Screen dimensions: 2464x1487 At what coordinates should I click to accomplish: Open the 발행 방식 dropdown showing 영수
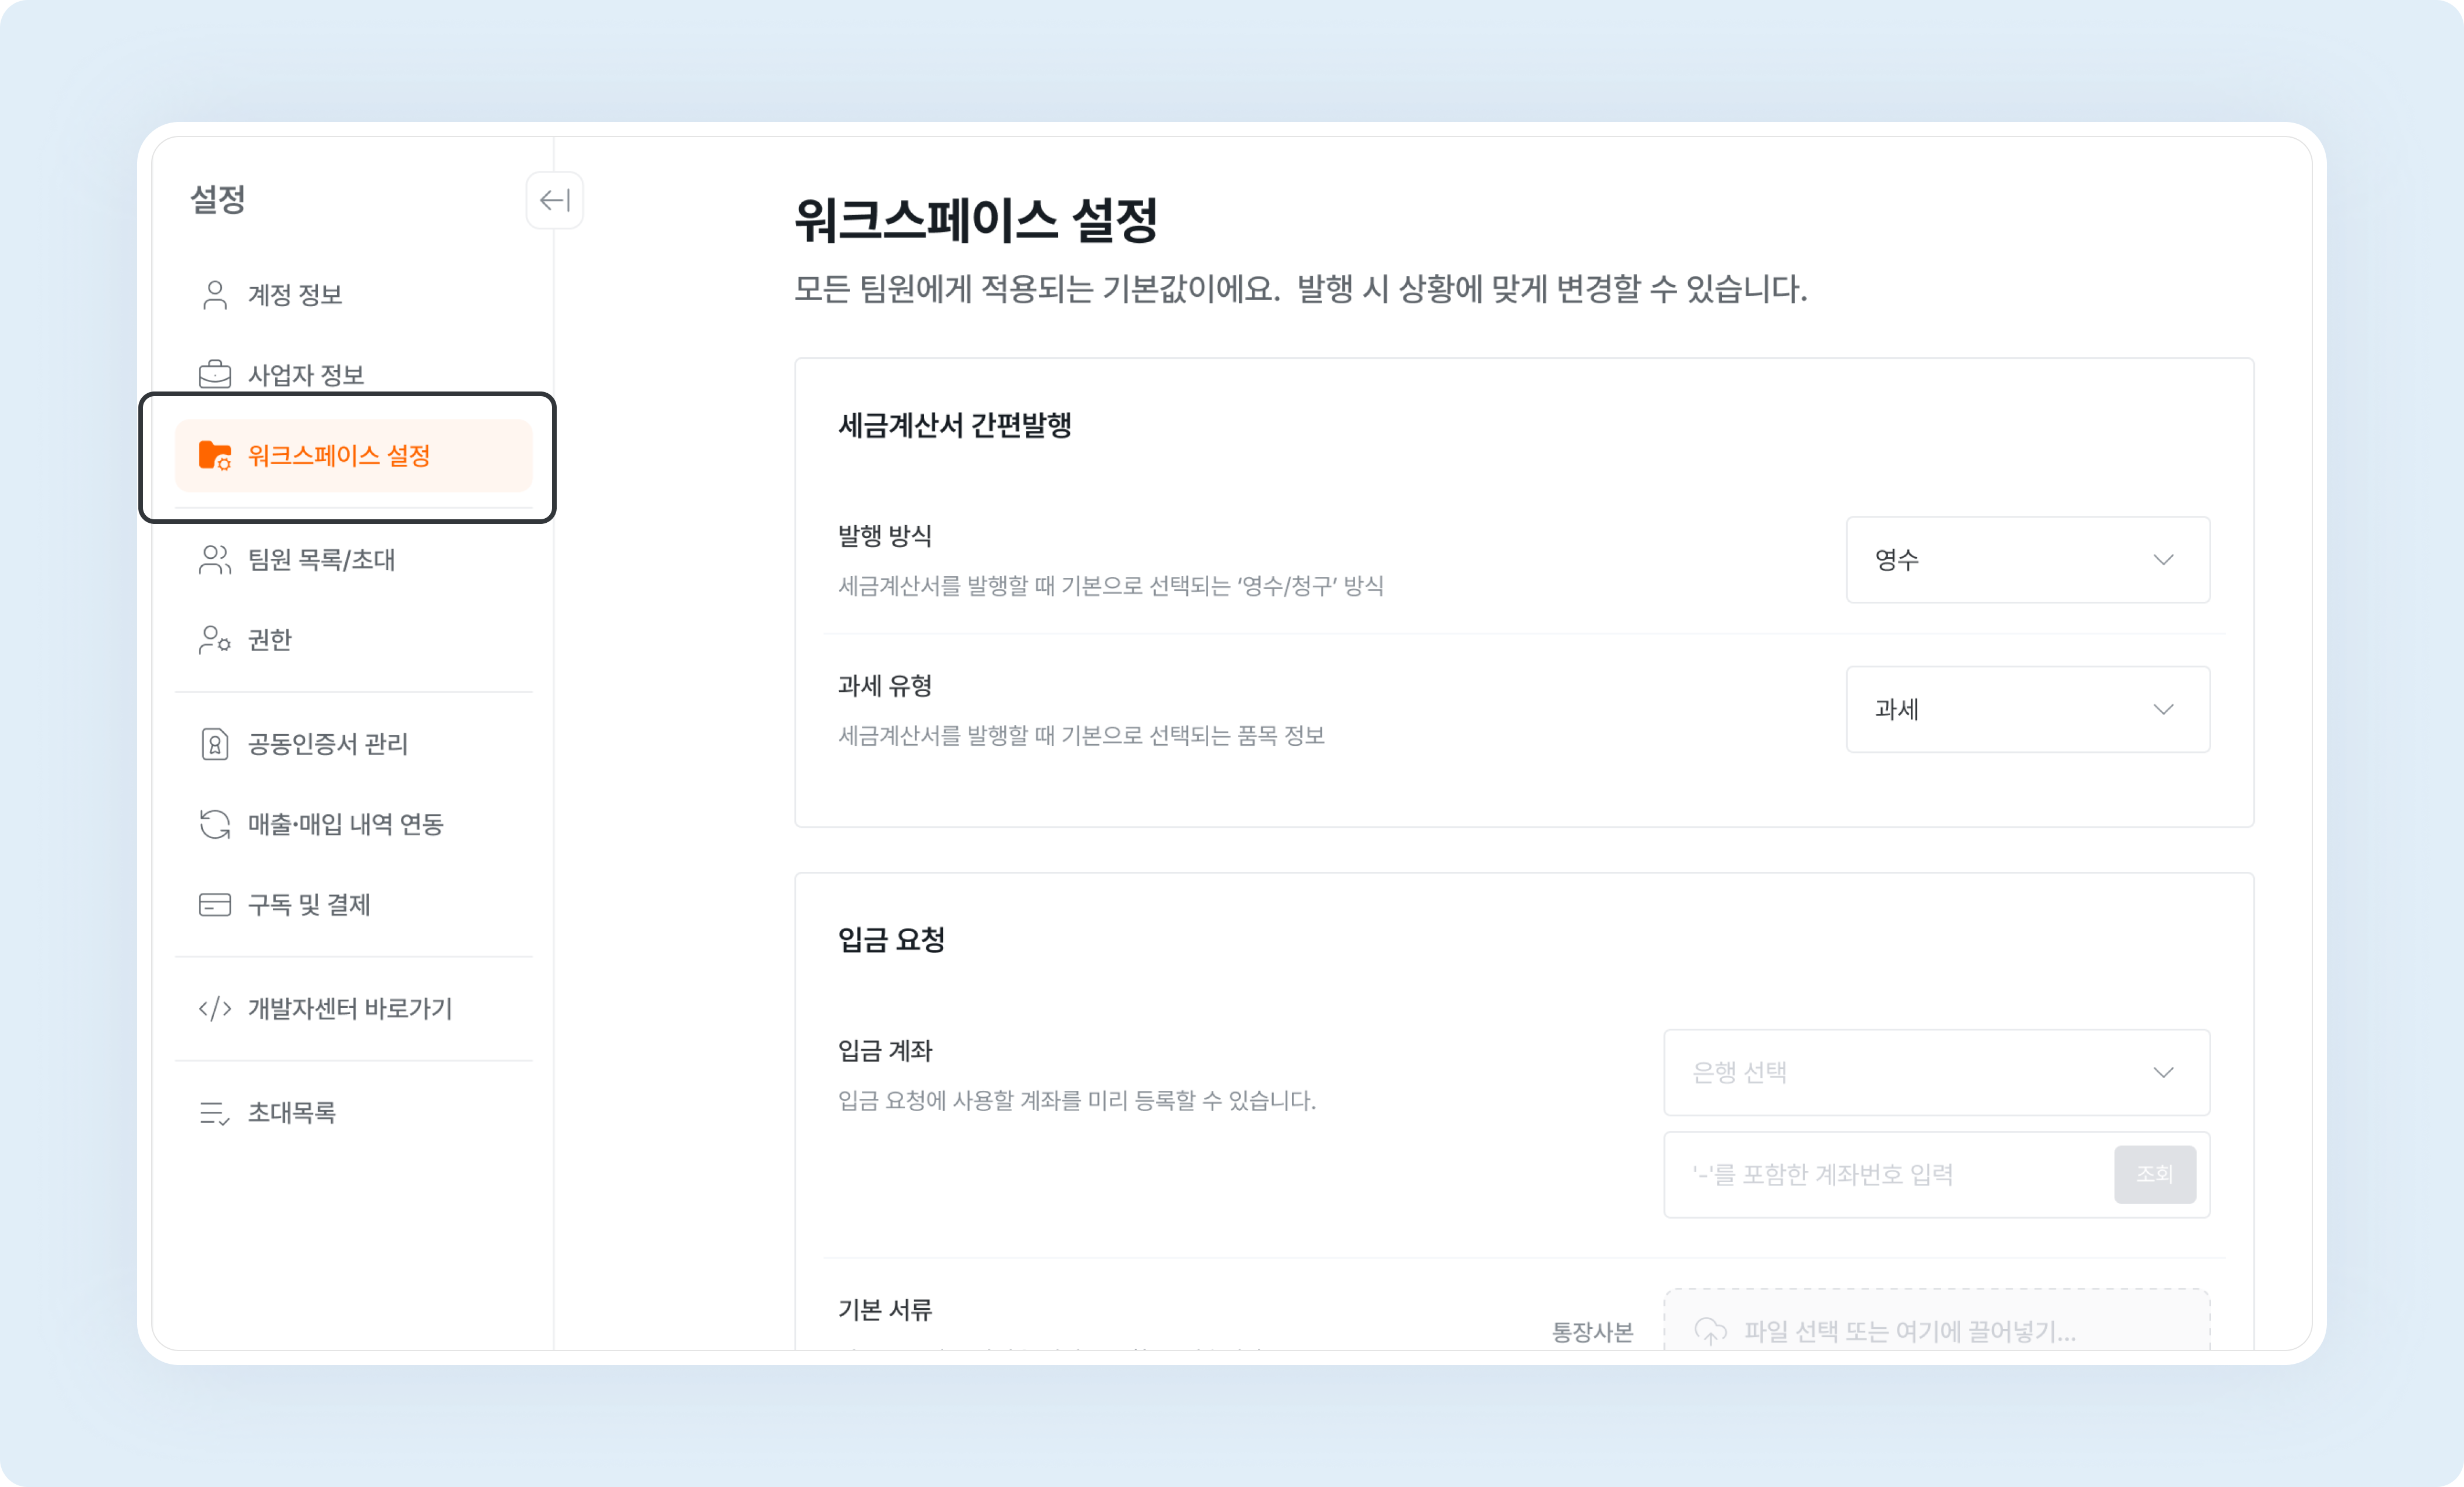[2027, 559]
